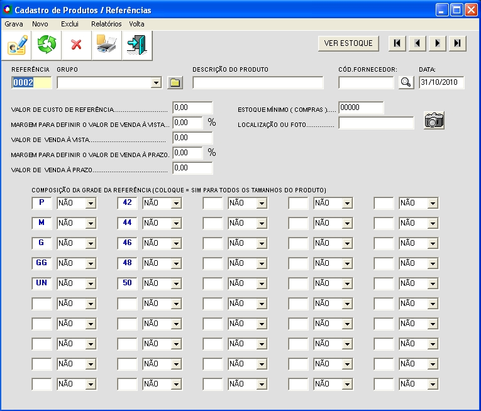Open the Grava menu
This screenshot has height=411, width=481.
point(14,24)
